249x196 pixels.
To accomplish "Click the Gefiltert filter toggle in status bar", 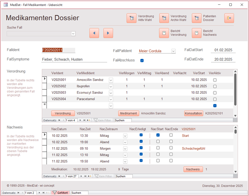I will (61, 193).
